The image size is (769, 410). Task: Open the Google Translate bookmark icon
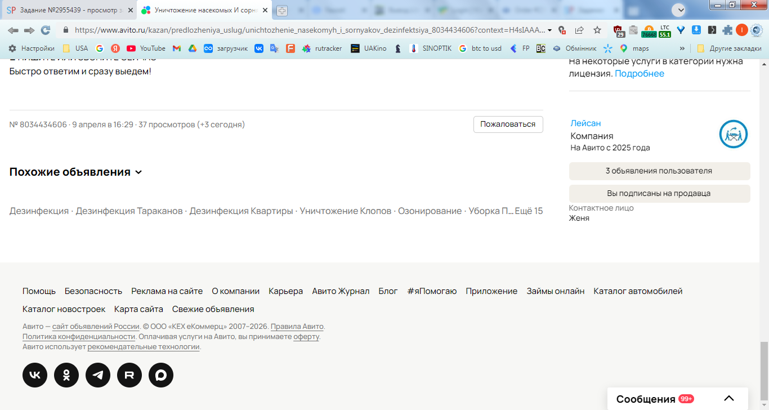[x=274, y=48]
